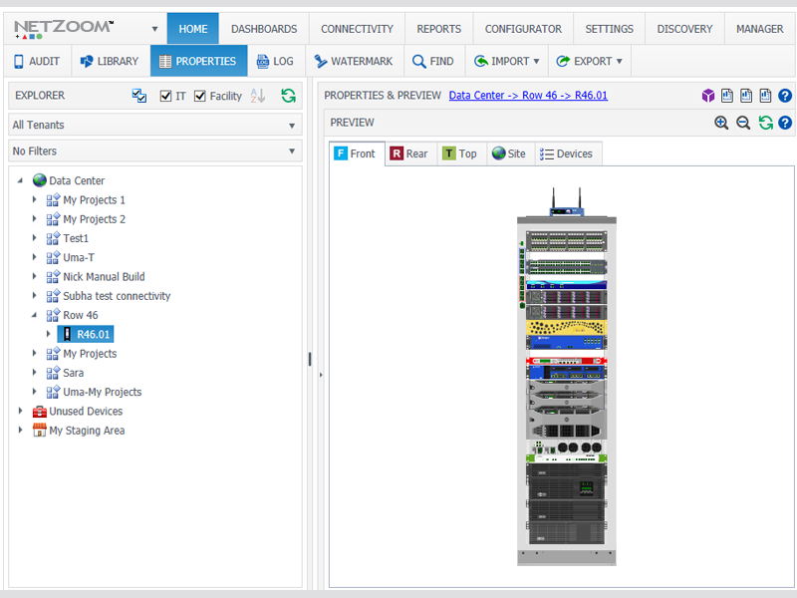Switch to the HOME menu tab
Screen dimensions: 797x598
tap(192, 29)
